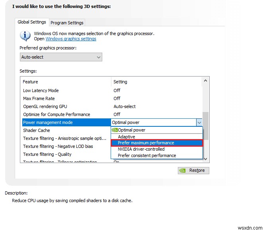
Task: Expand the Preferred graphics processor dropdown
Action: coord(61,57)
